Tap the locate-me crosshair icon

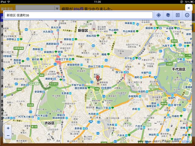click(158, 15)
